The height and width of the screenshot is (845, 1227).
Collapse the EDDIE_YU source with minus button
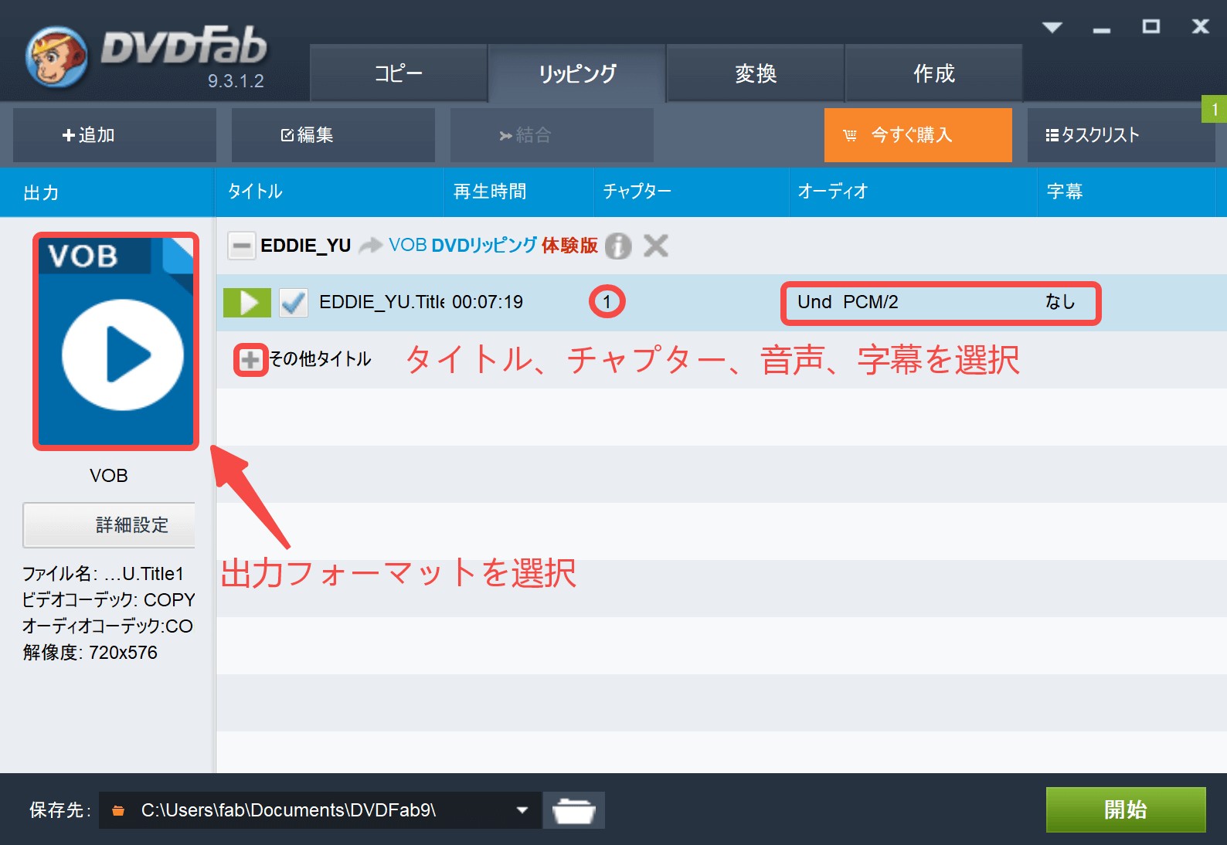click(242, 246)
